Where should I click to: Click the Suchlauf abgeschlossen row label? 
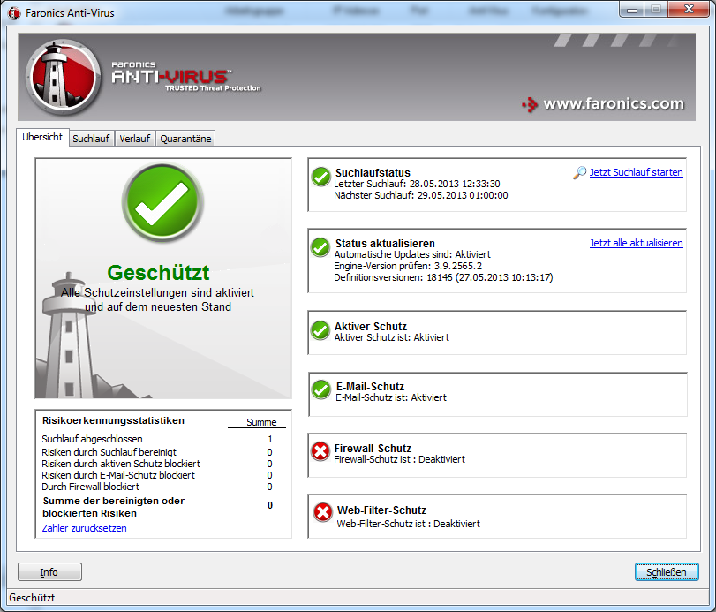[x=92, y=439]
